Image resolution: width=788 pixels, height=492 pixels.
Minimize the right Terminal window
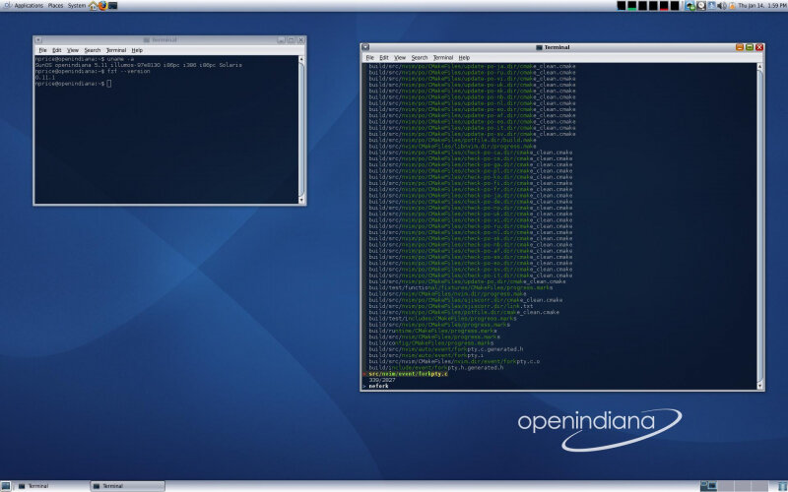(x=740, y=47)
